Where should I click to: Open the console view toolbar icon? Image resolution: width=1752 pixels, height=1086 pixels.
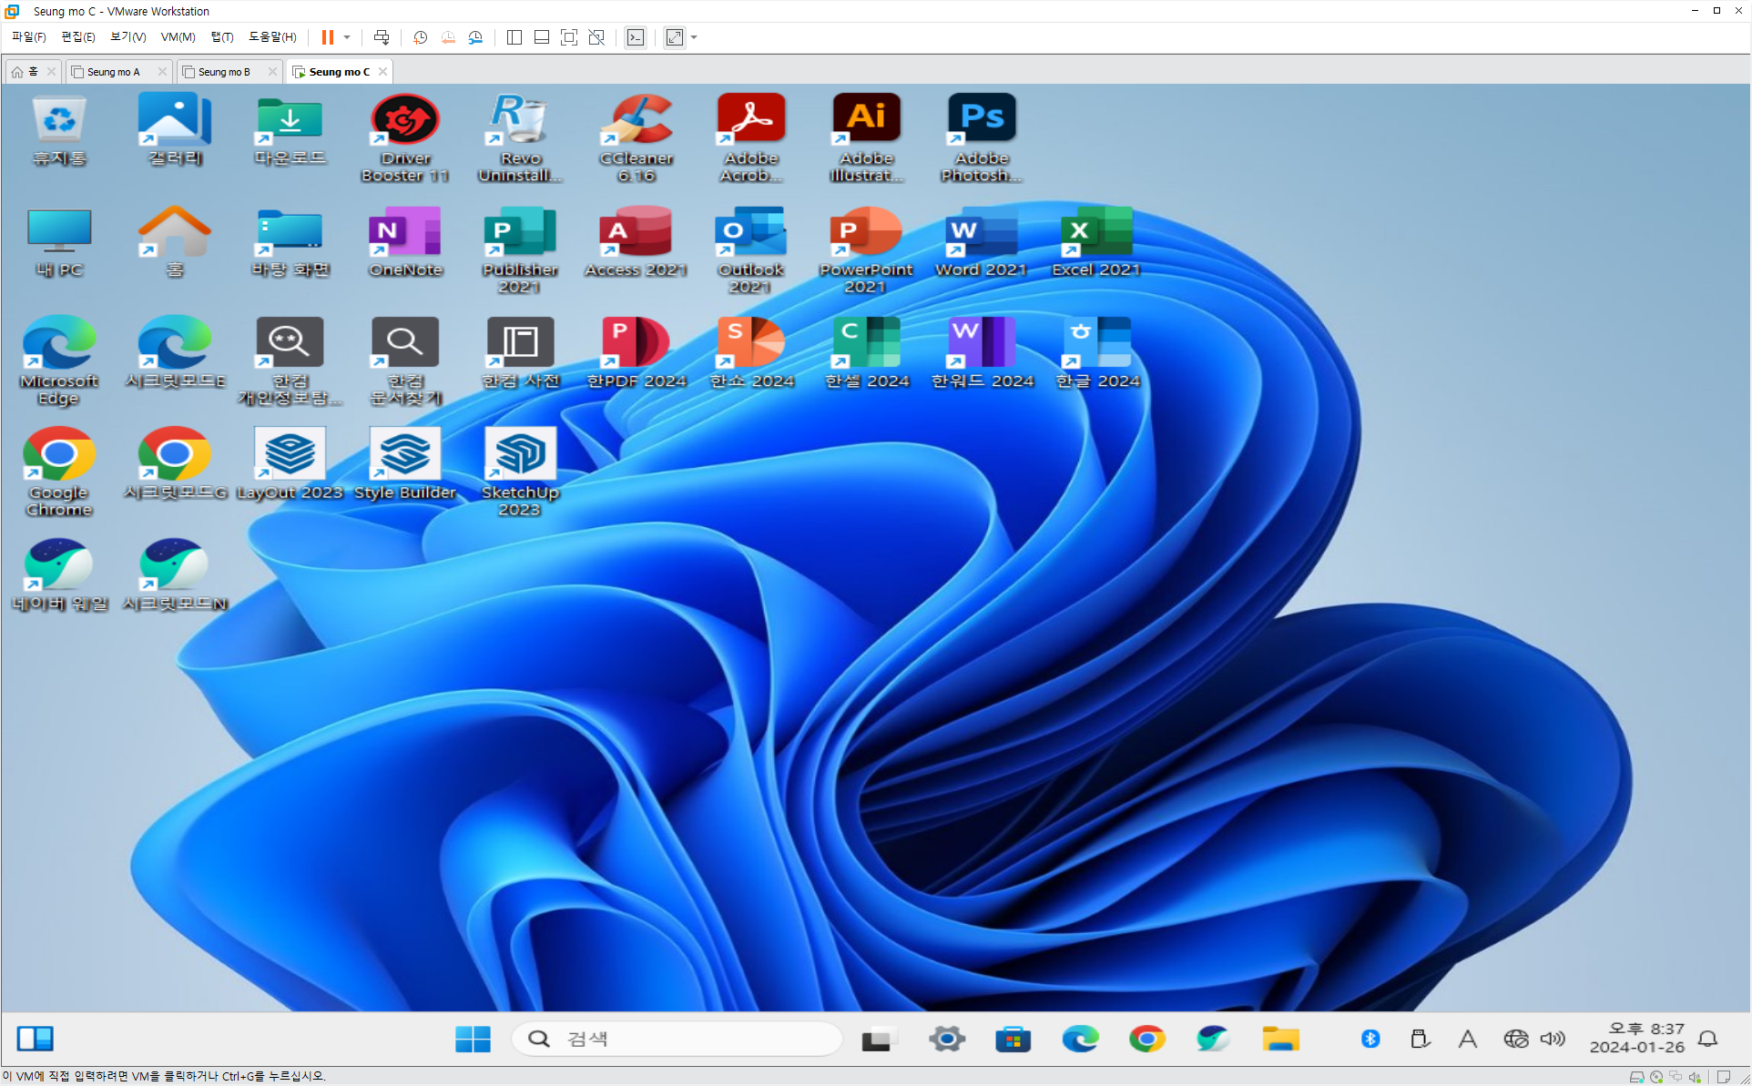(x=636, y=37)
